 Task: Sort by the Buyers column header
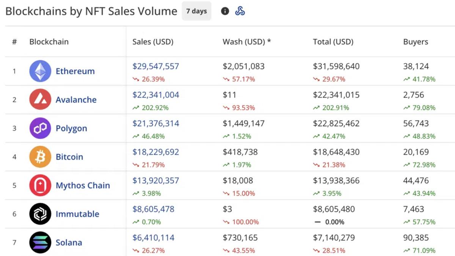click(416, 42)
